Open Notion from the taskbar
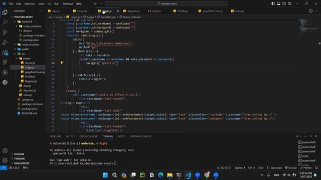The image size is (321, 180). [x=151, y=175]
